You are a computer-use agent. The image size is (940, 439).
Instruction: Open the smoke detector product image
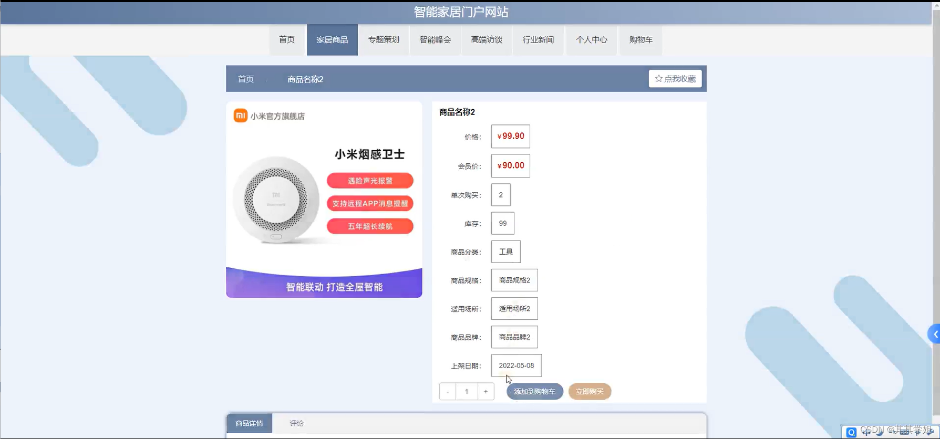point(324,200)
